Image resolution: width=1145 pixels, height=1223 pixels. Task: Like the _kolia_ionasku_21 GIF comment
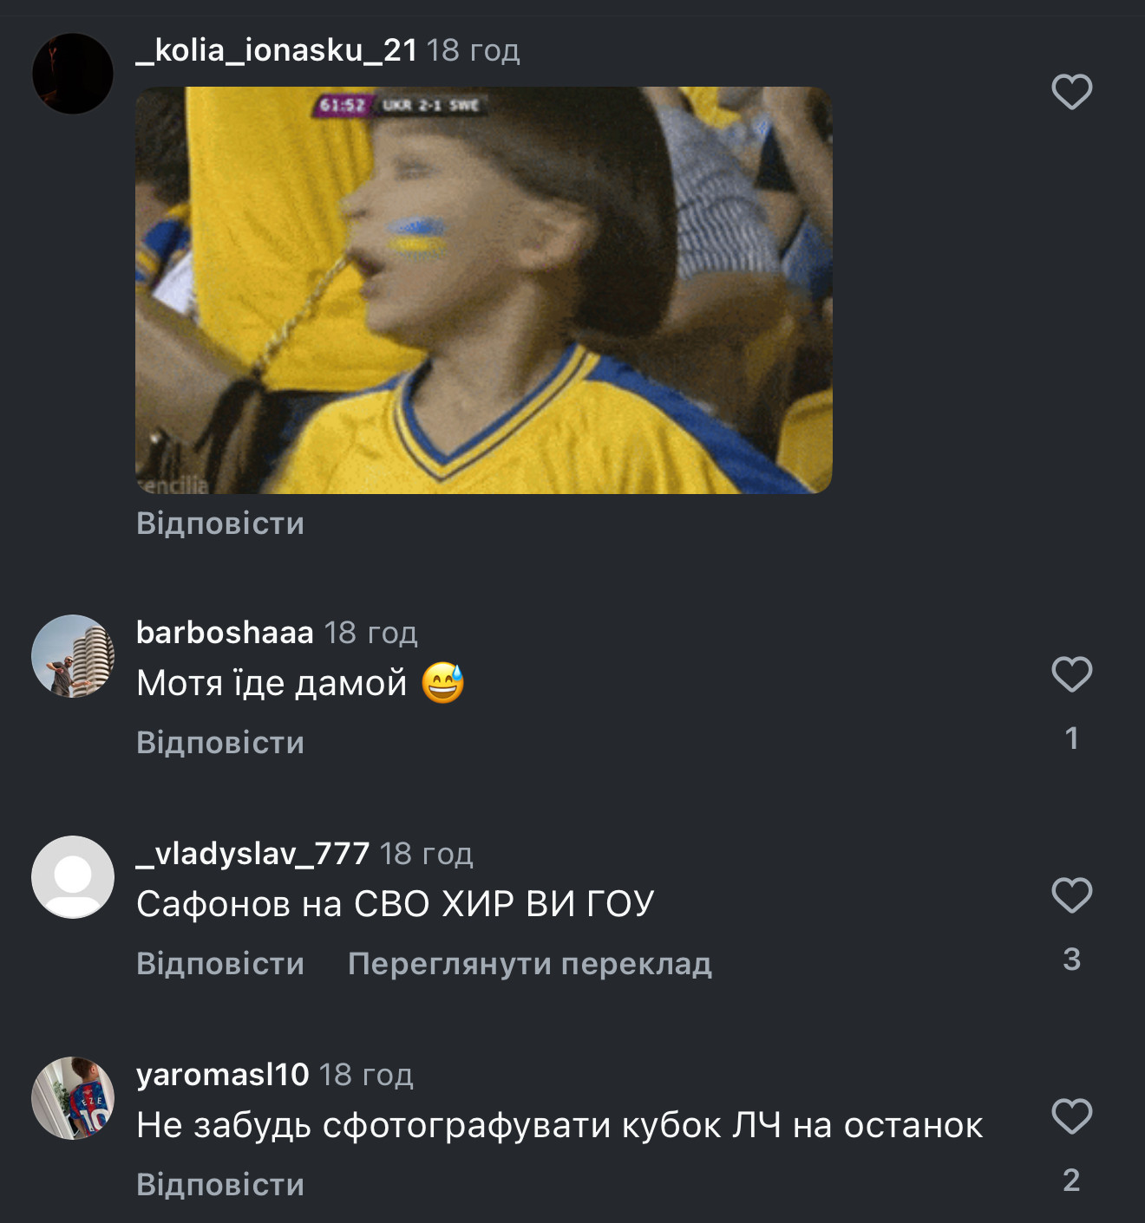pos(1071,92)
